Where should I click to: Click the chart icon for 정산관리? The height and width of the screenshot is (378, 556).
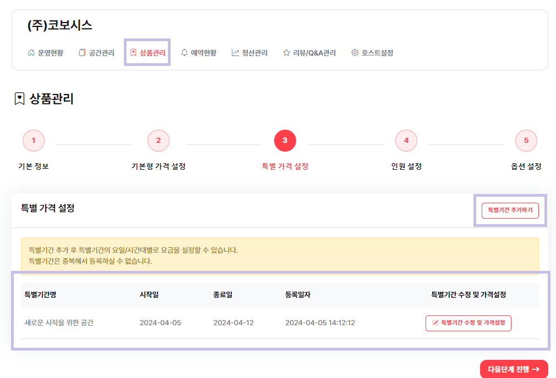click(x=235, y=53)
